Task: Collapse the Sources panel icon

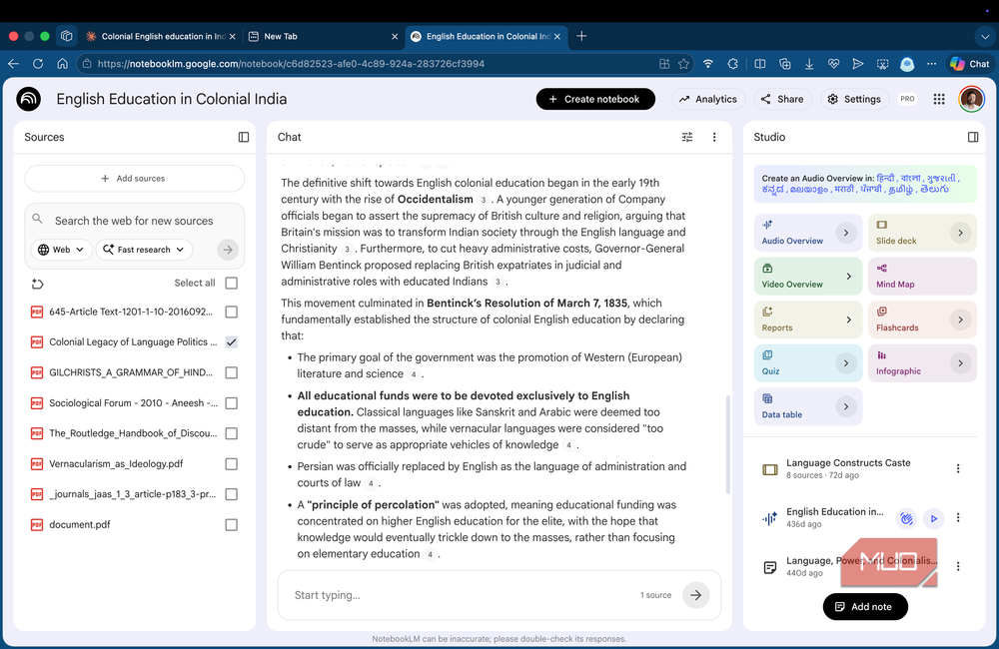Action: pyautogui.click(x=244, y=137)
